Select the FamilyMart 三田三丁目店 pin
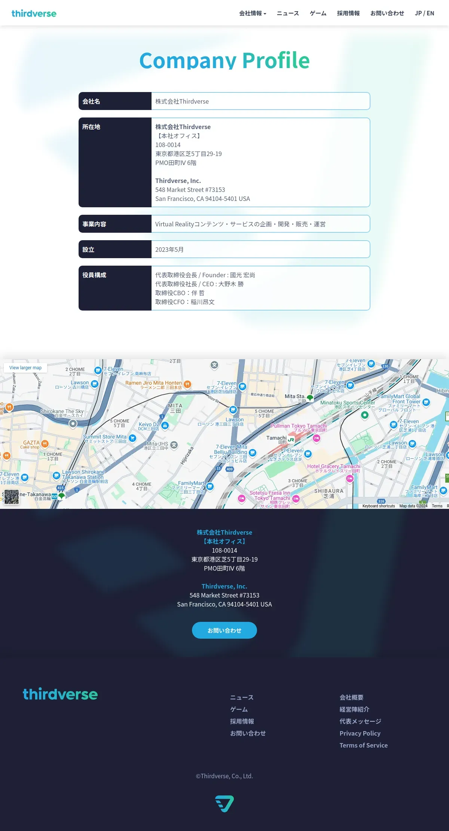 click(x=210, y=486)
